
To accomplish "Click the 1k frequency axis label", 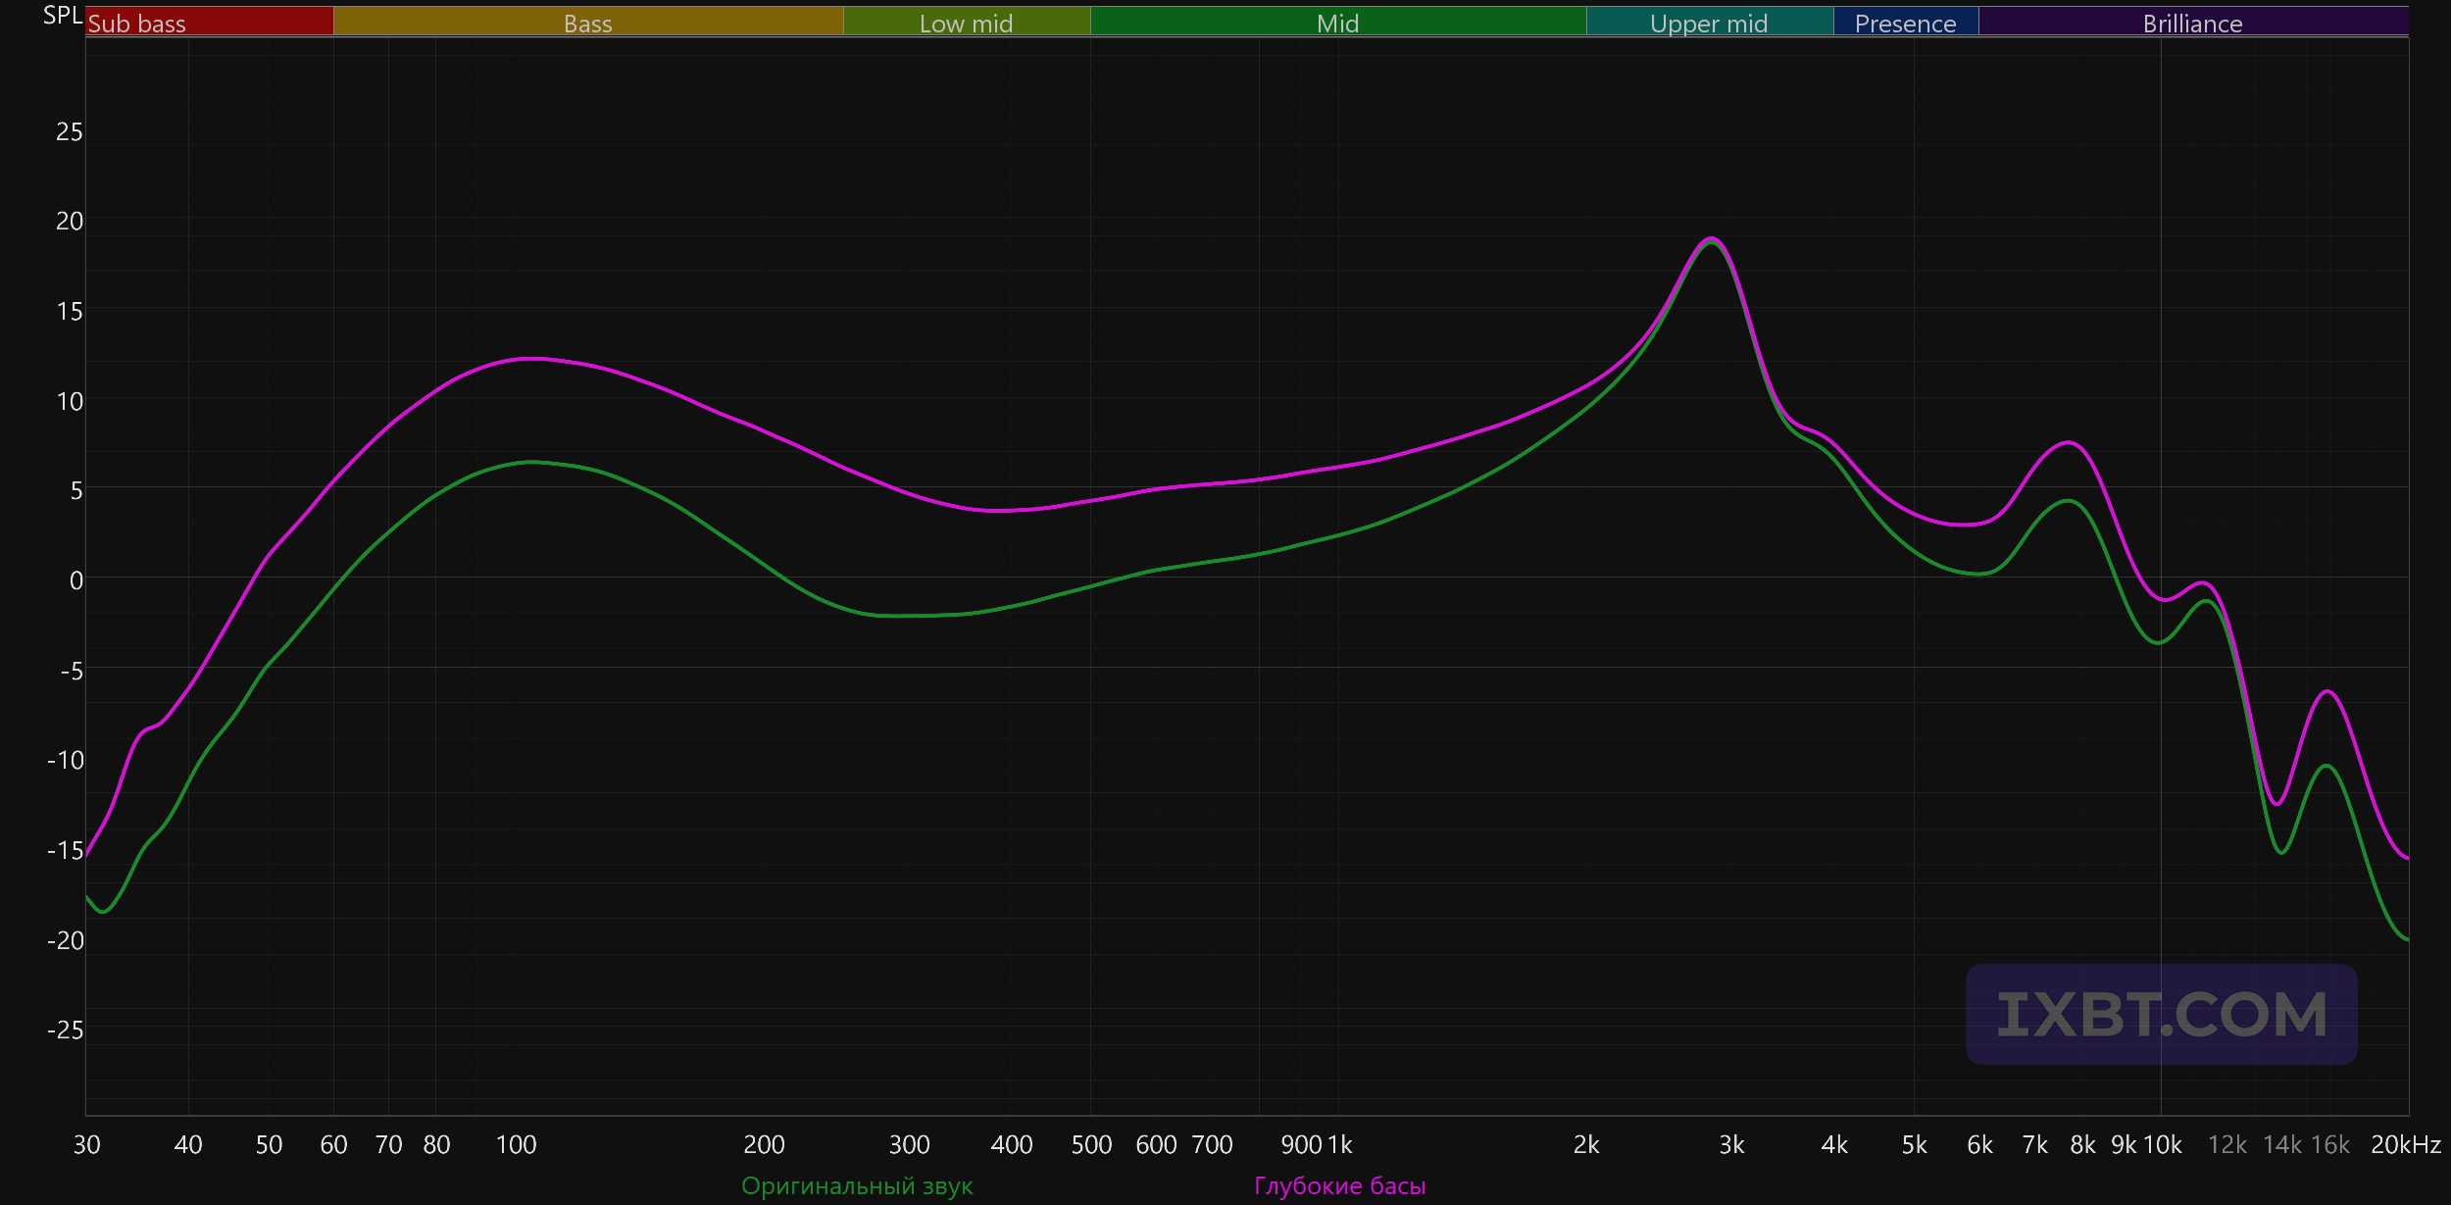I will tap(1340, 1144).
